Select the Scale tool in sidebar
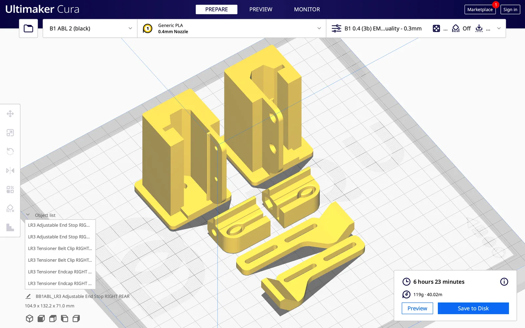Viewport: 525px width, 328px height. click(x=10, y=133)
